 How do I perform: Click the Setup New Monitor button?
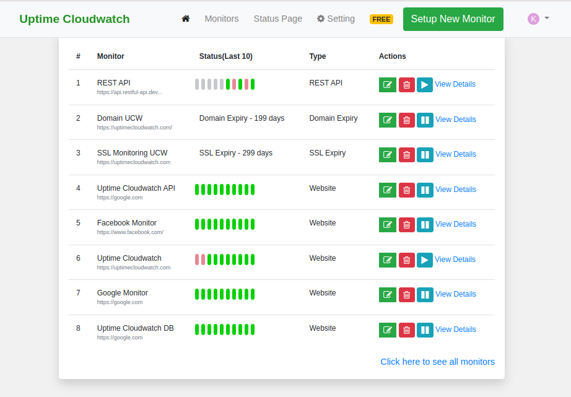click(453, 19)
